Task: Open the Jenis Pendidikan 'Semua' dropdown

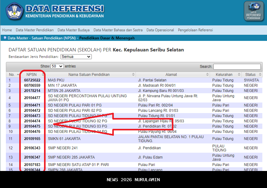Action: coord(76,57)
